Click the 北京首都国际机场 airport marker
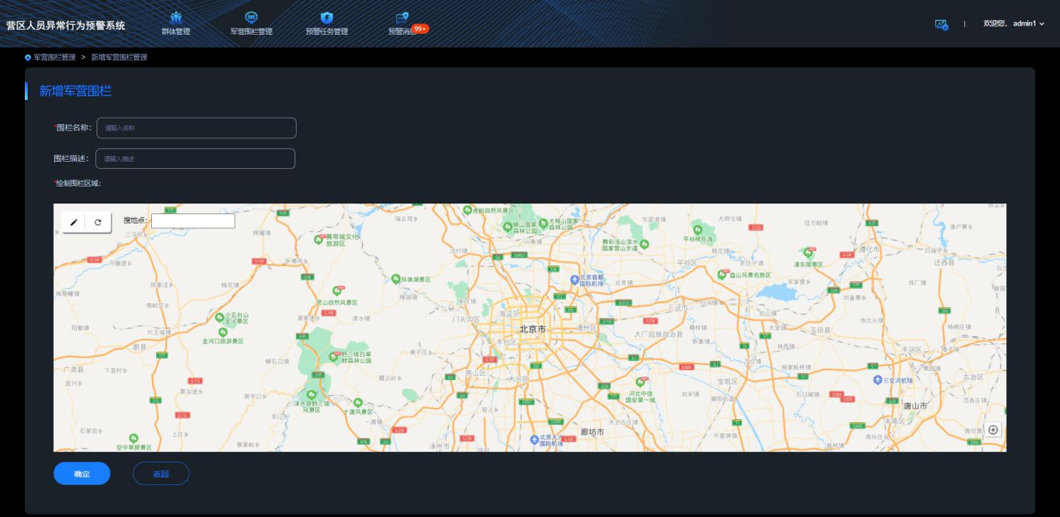The image size is (1060, 517). (574, 278)
